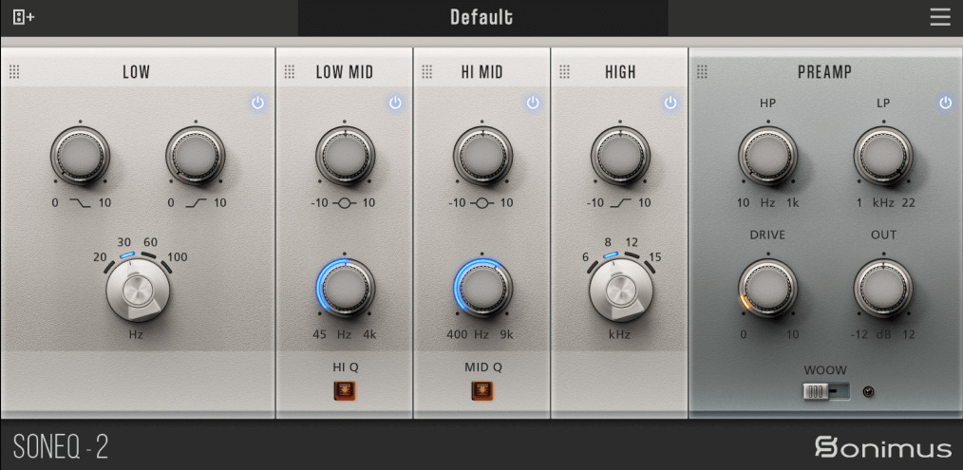The height and width of the screenshot is (470, 963).
Task: Click the LOW MID bell curve symbol
Action: [x=345, y=203]
